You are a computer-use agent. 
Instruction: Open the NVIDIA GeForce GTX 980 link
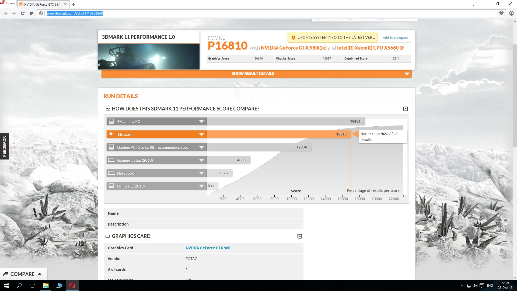point(208,248)
